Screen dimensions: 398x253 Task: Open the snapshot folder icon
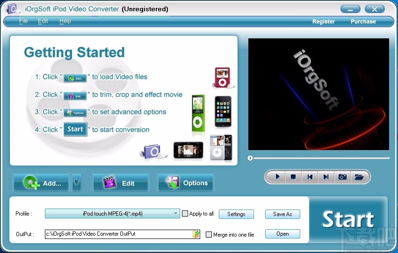(x=359, y=177)
